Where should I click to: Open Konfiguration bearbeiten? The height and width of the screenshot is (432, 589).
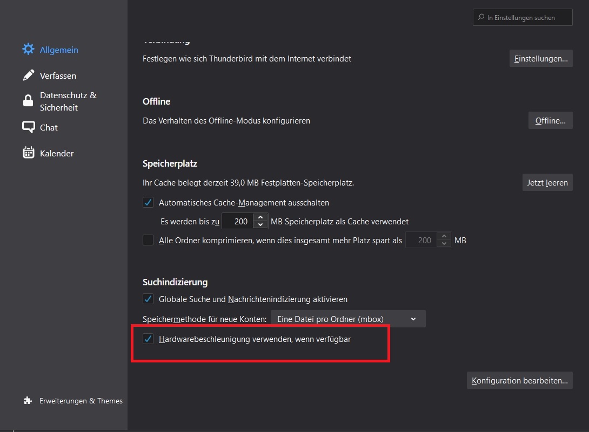point(519,380)
